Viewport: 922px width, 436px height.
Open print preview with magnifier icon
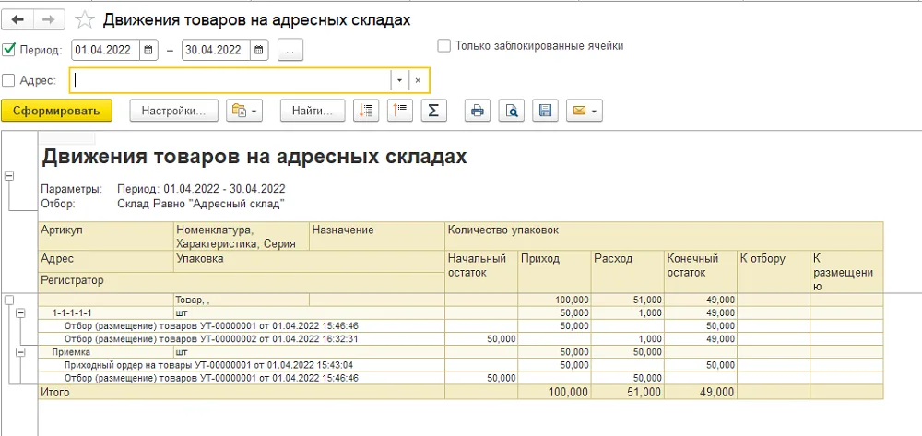coord(512,111)
